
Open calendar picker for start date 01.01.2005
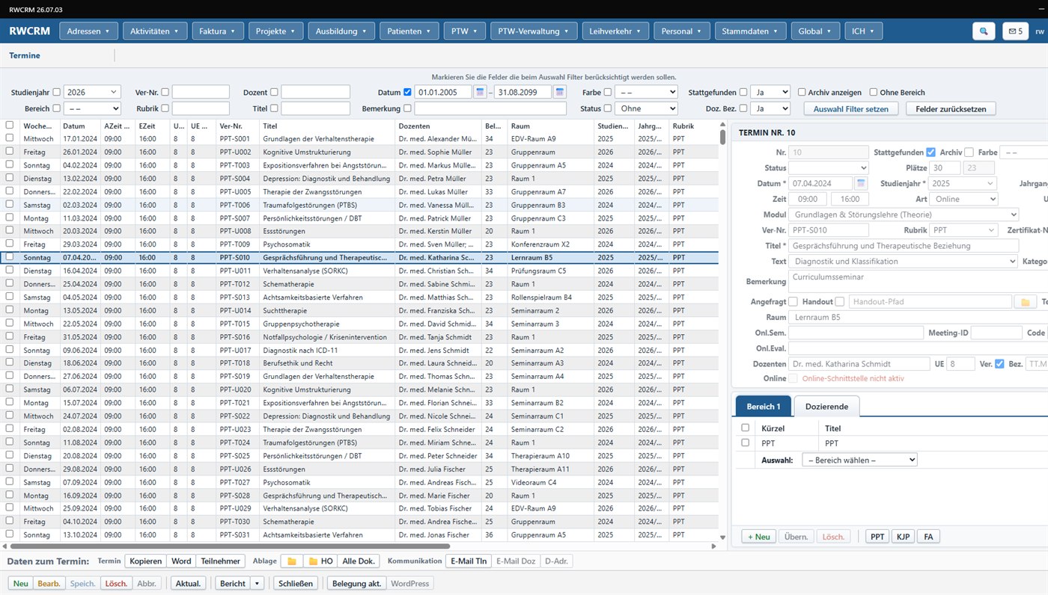[480, 92]
